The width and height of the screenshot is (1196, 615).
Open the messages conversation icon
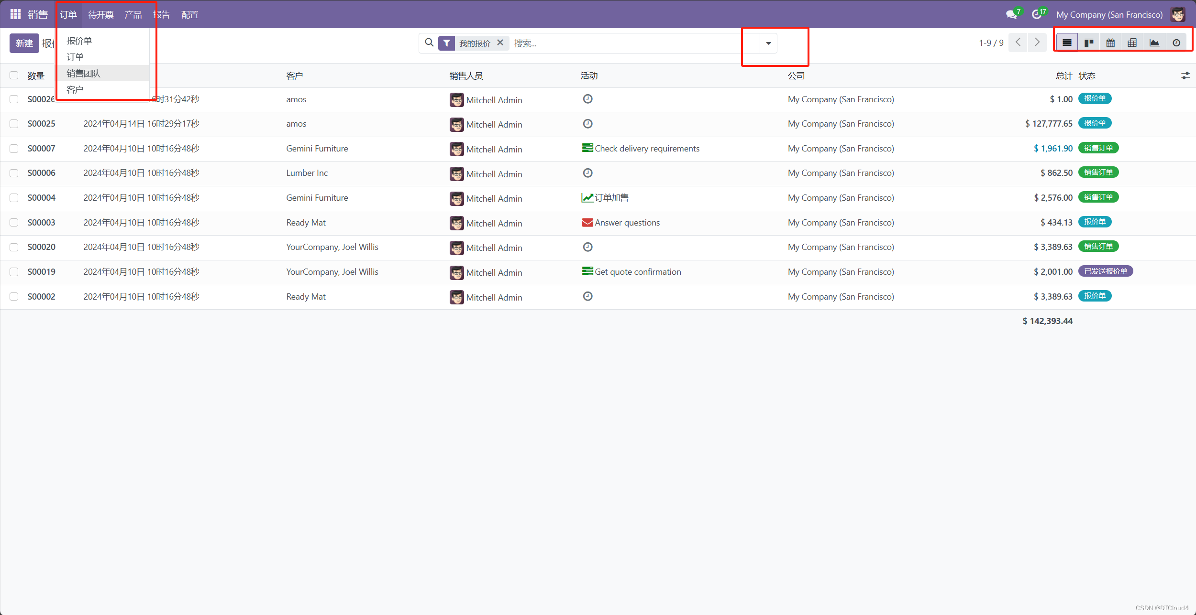(x=1011, y=15)
